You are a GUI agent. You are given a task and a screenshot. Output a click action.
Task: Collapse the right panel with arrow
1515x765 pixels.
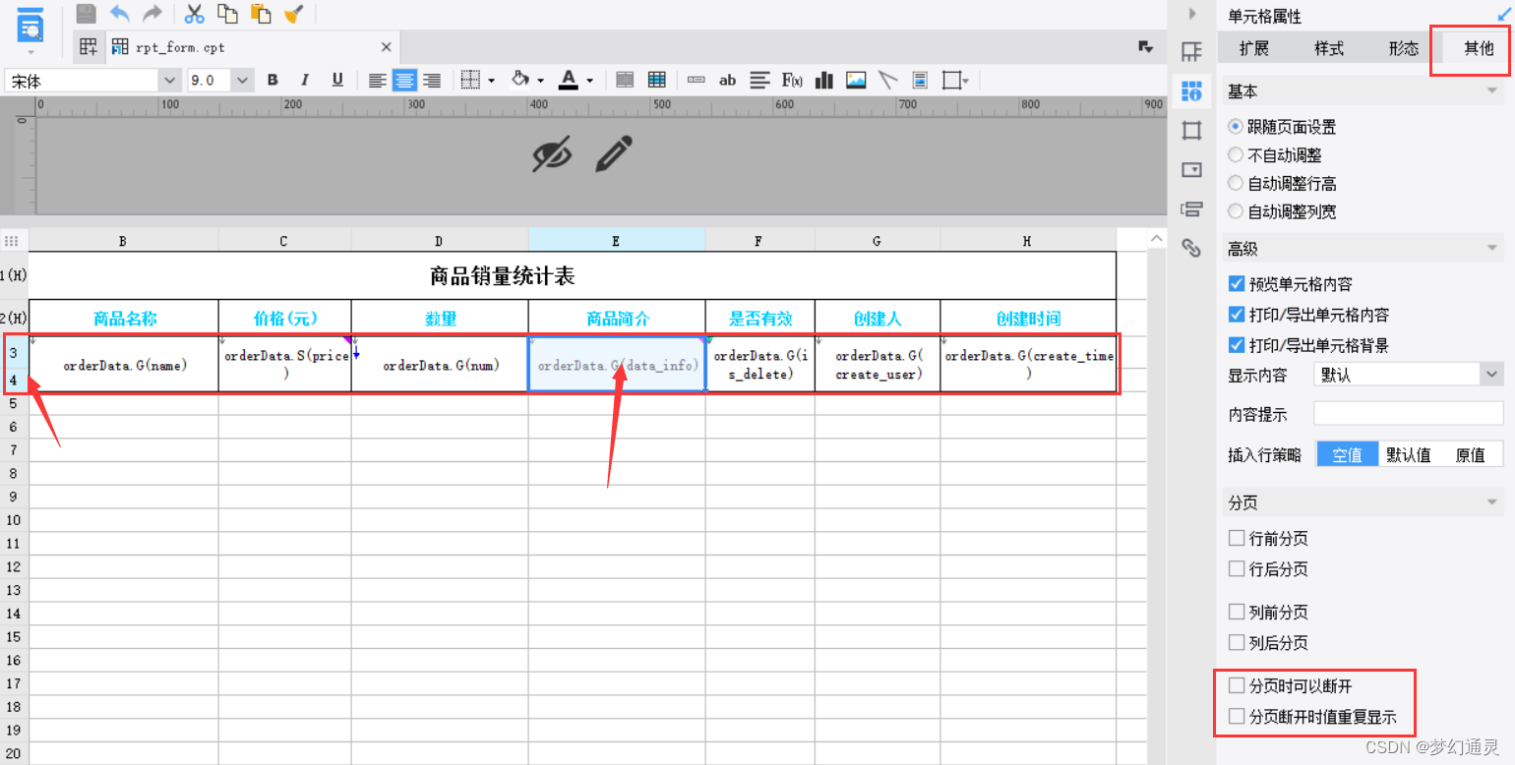pos(1192,14)
